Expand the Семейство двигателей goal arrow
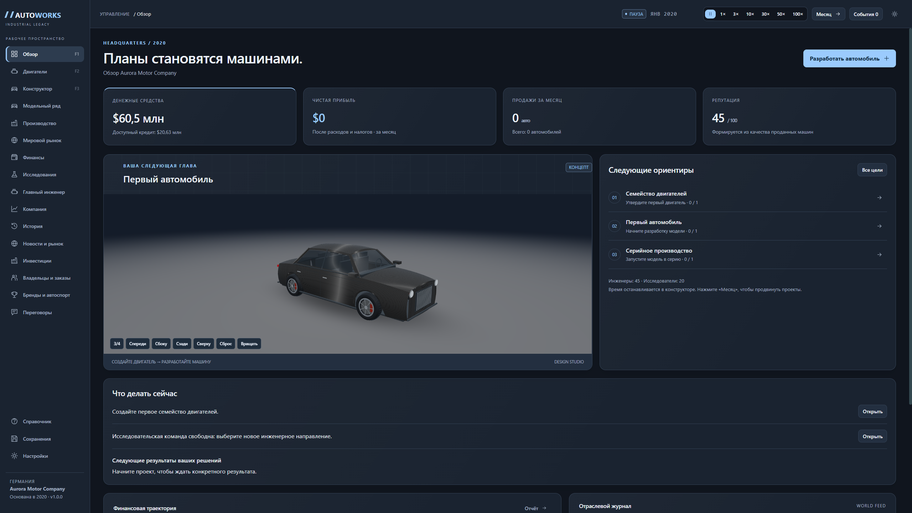912x513 pixels. pos(879,198)
